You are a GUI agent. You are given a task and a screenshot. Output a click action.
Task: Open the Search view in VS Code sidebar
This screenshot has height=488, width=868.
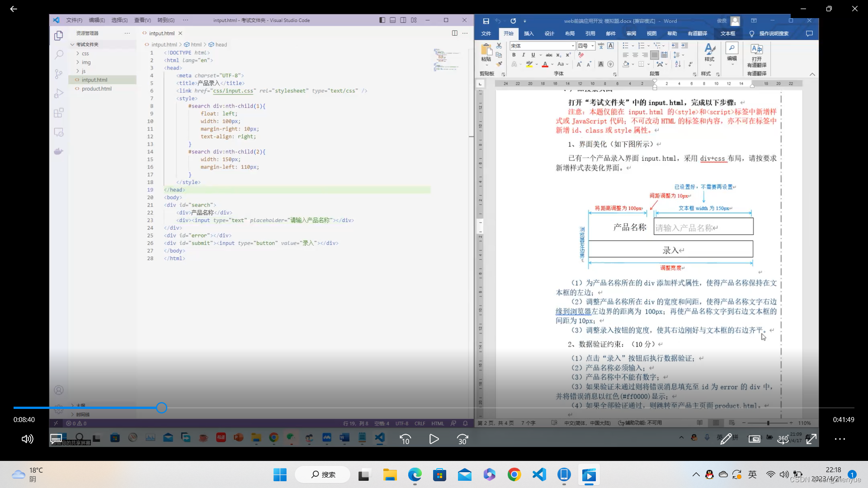[59, 55]
